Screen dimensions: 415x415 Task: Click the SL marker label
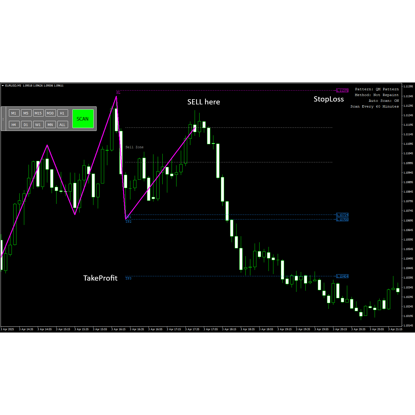click(118, 93)
